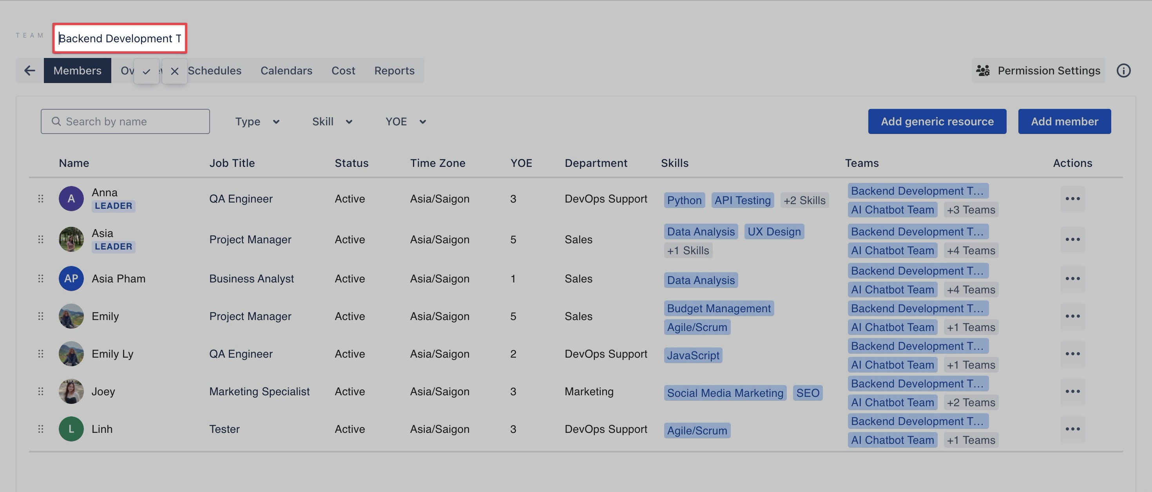1152x492 pixels.
Task: Cancel team name edit with X icon
Action: [174, 71]
